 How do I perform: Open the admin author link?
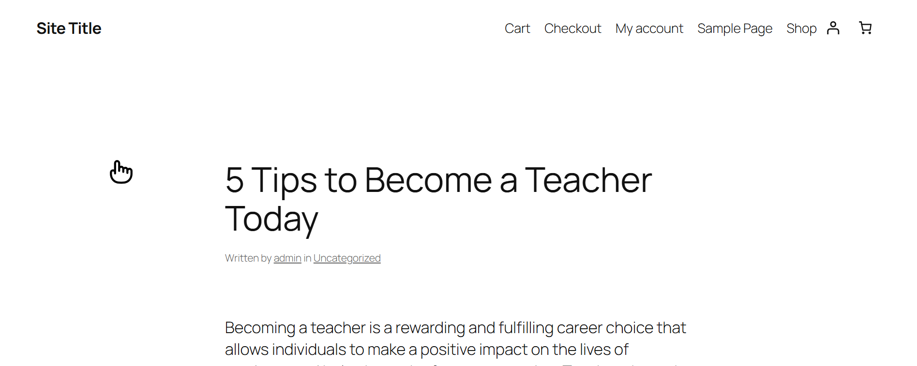[287, 258]
